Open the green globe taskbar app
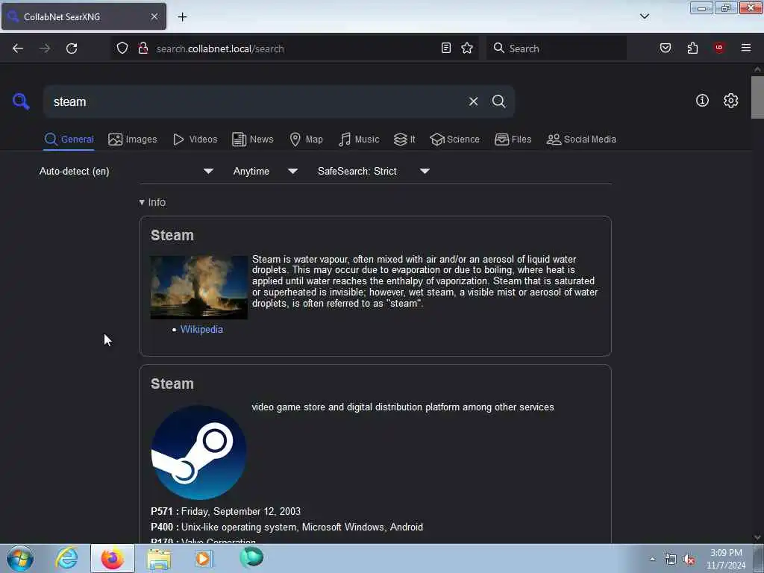 click(251, 557)
